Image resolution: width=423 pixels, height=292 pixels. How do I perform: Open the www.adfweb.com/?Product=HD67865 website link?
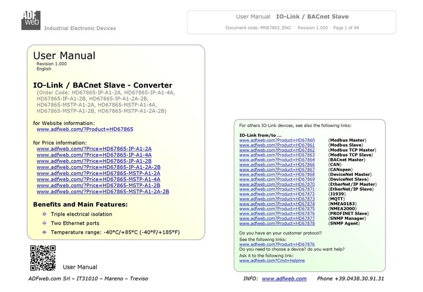click(x=85, y=129)
